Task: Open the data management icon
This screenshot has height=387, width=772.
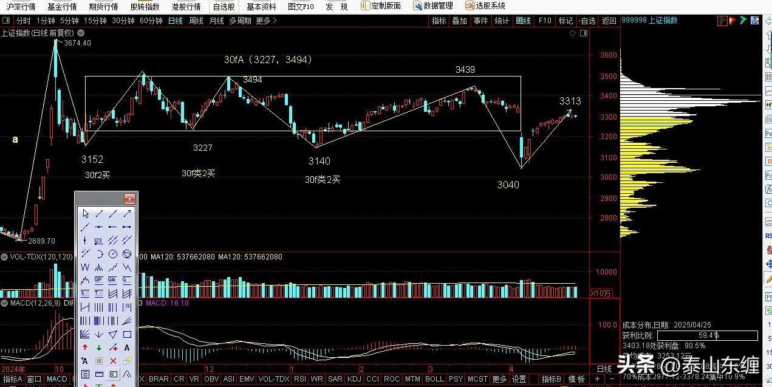Action: tap(418, 6)
